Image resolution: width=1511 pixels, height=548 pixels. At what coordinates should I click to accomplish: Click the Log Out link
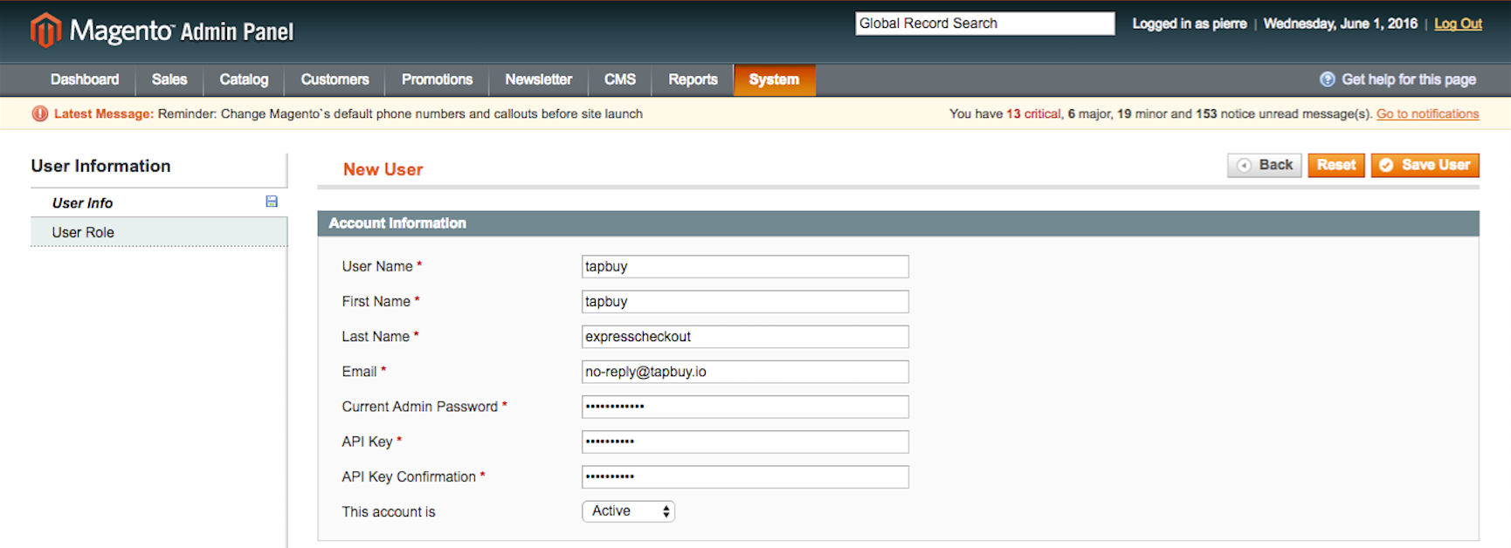(1458, 24)
